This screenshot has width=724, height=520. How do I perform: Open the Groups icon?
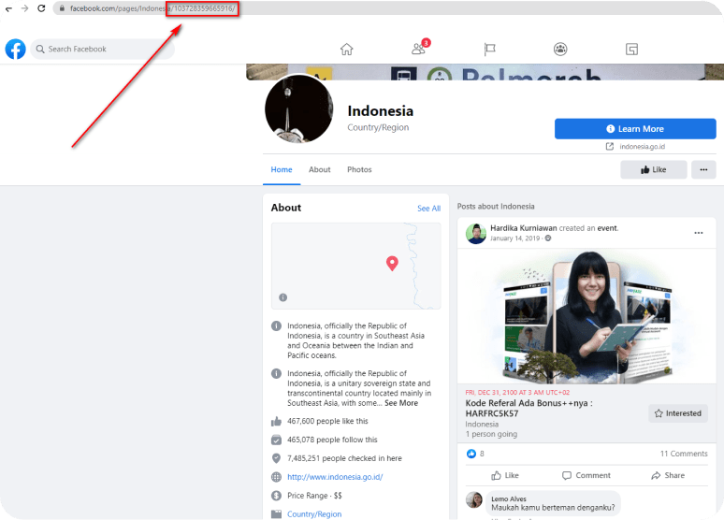click(560, 49)
